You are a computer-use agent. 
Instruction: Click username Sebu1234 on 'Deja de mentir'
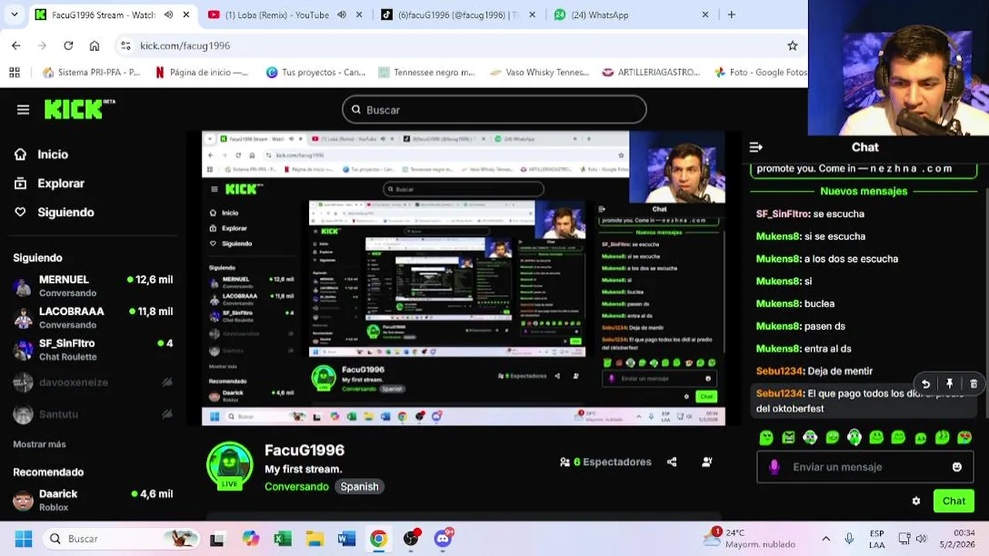(x=780, y=371)
